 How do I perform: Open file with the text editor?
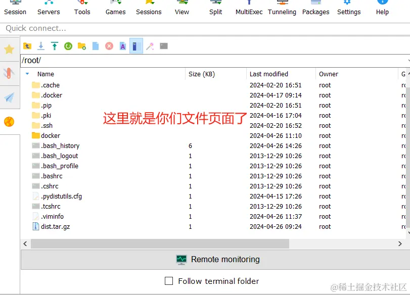tap(123, 45)
